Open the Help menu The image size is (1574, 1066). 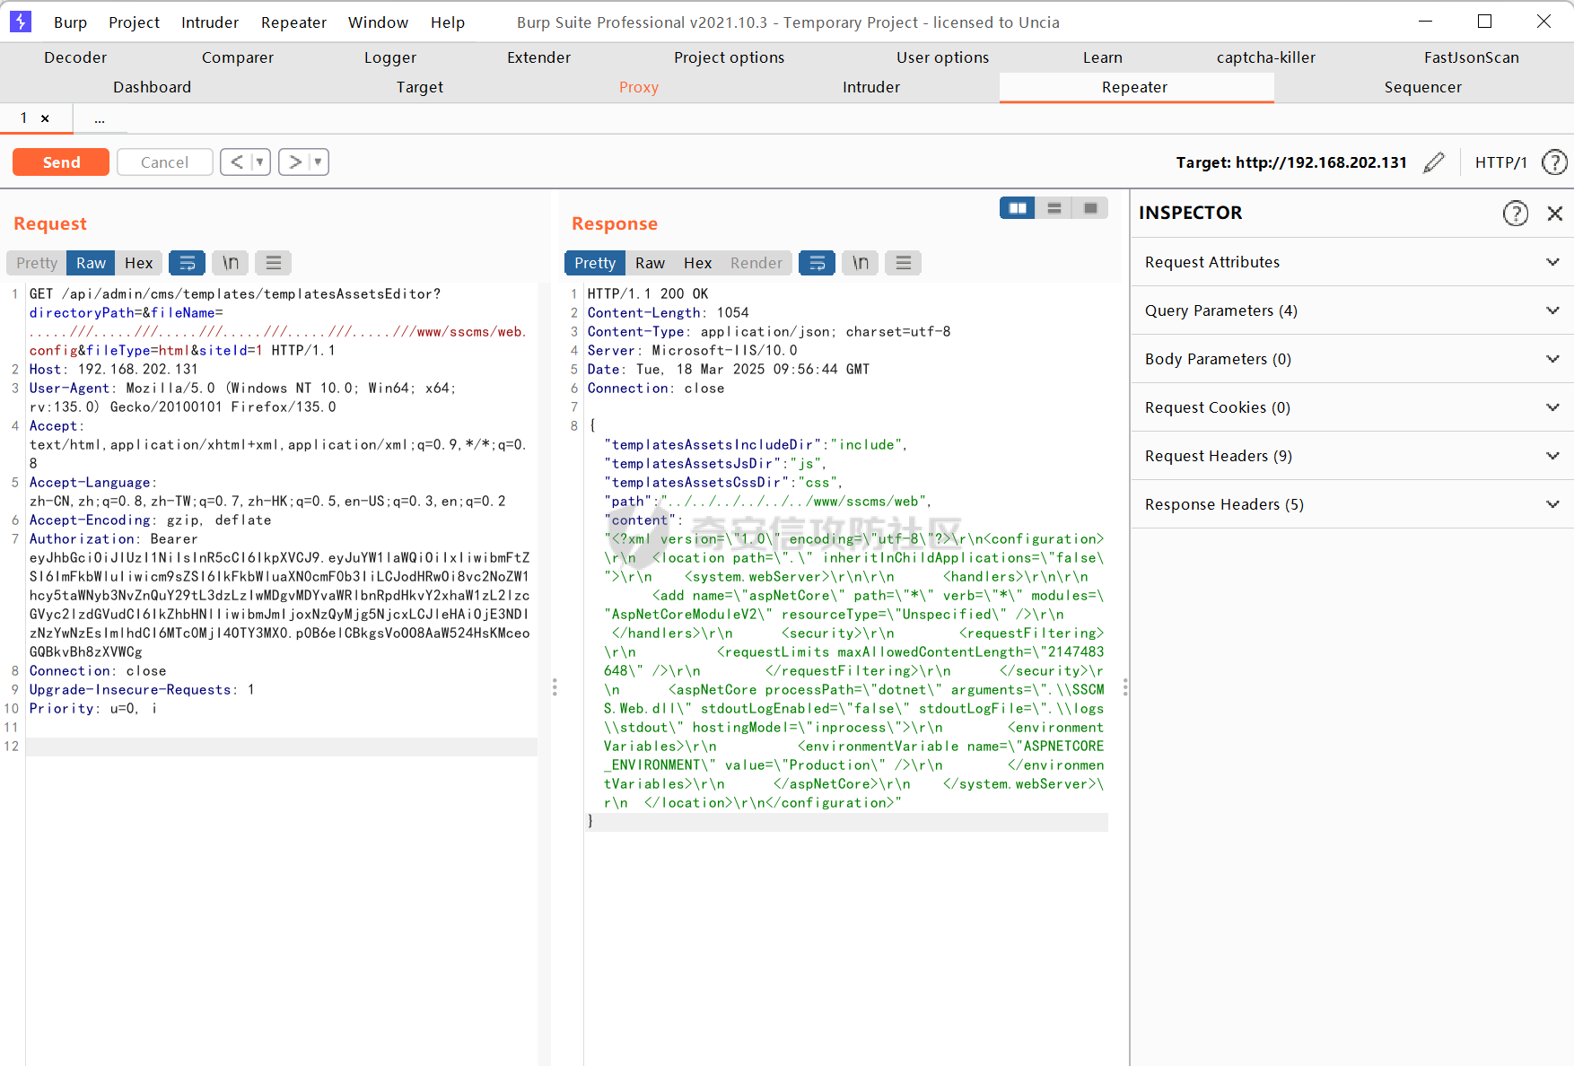(x=448, y=22)
